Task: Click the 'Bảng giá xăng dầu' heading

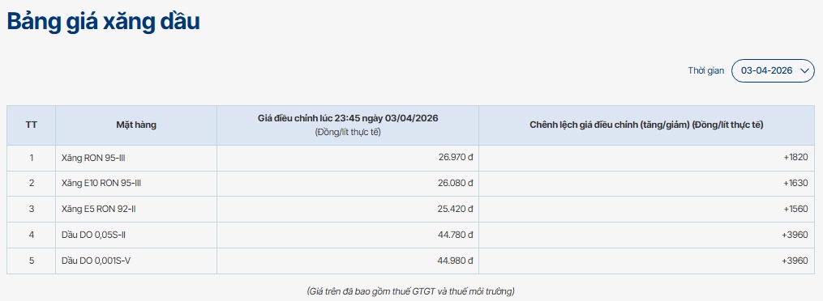Action: point(103,23)
